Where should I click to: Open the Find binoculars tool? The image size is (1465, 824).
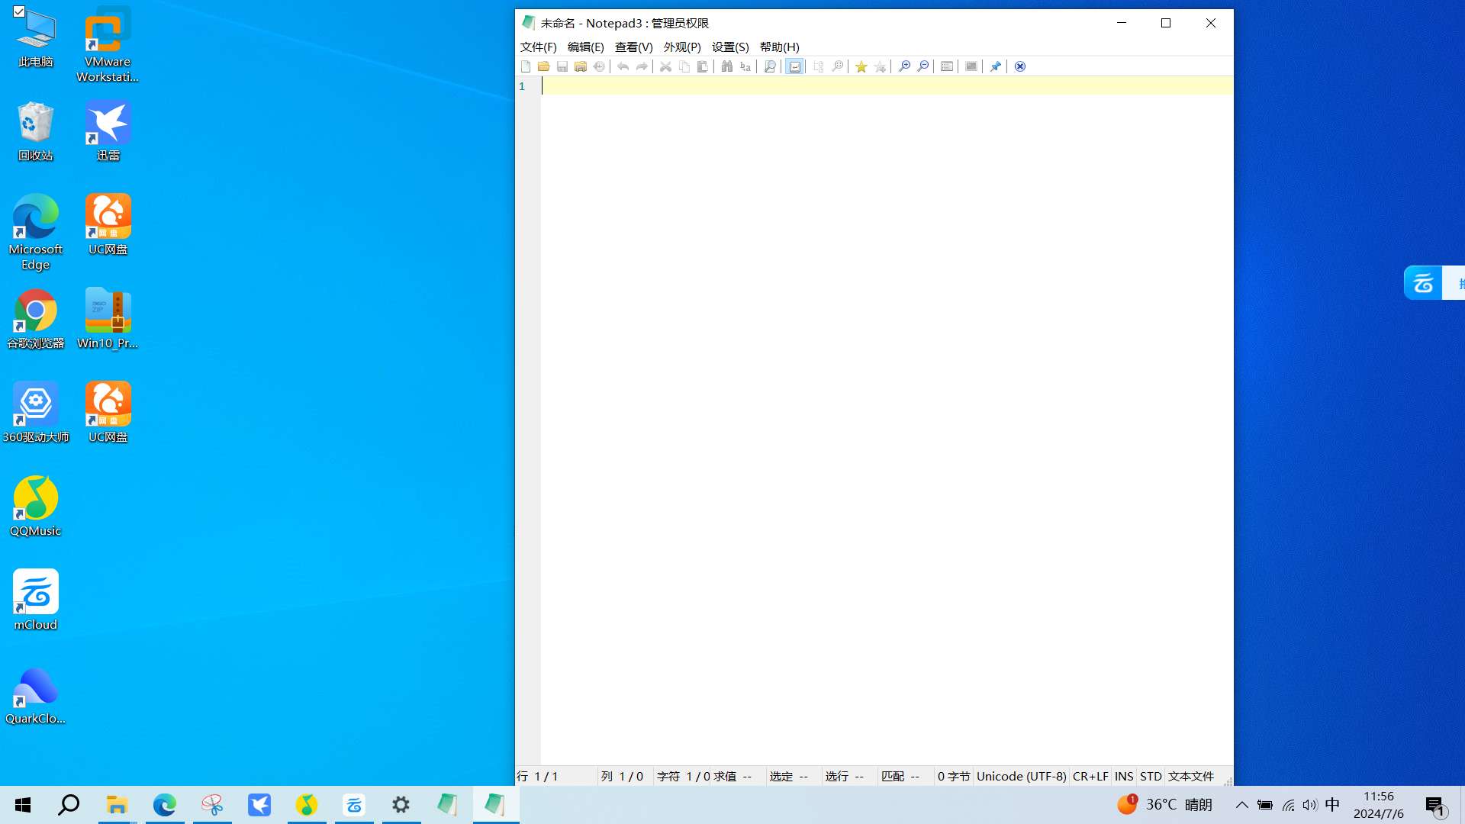(x=726, y=66)
